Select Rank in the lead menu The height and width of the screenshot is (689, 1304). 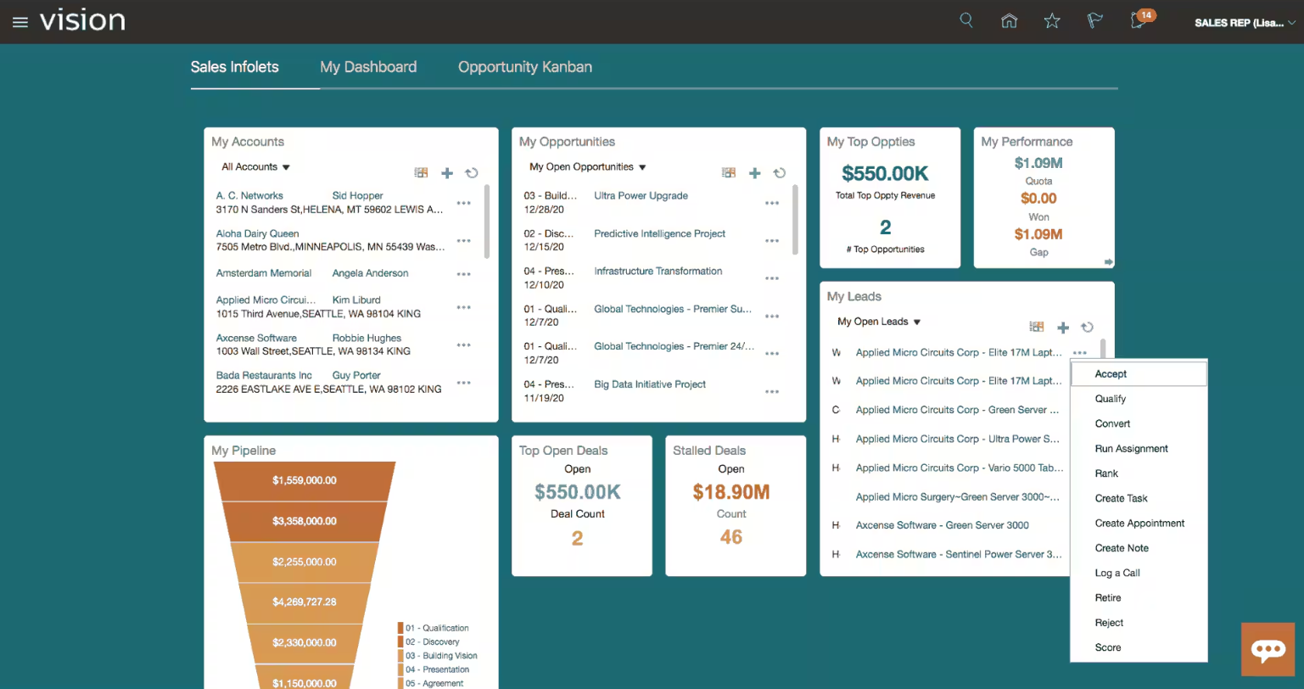pyautogui.click(x=1139, y=473)
